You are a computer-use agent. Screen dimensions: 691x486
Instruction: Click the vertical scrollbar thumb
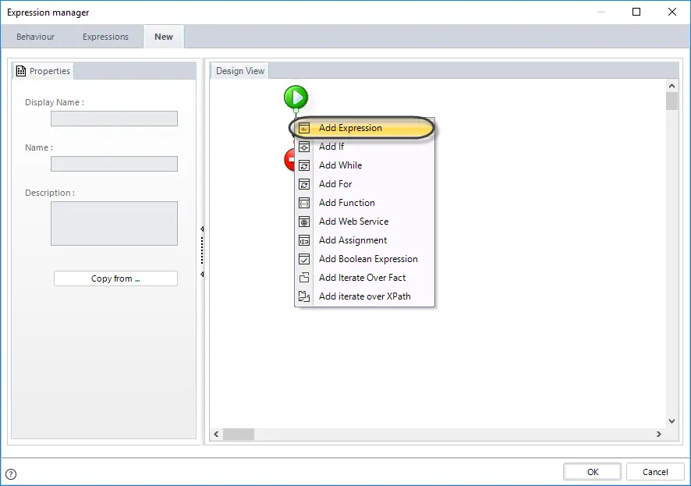(672, 101)
